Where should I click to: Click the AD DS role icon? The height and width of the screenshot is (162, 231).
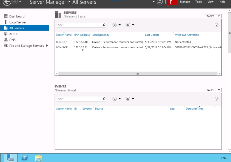(x=5, y=34)
